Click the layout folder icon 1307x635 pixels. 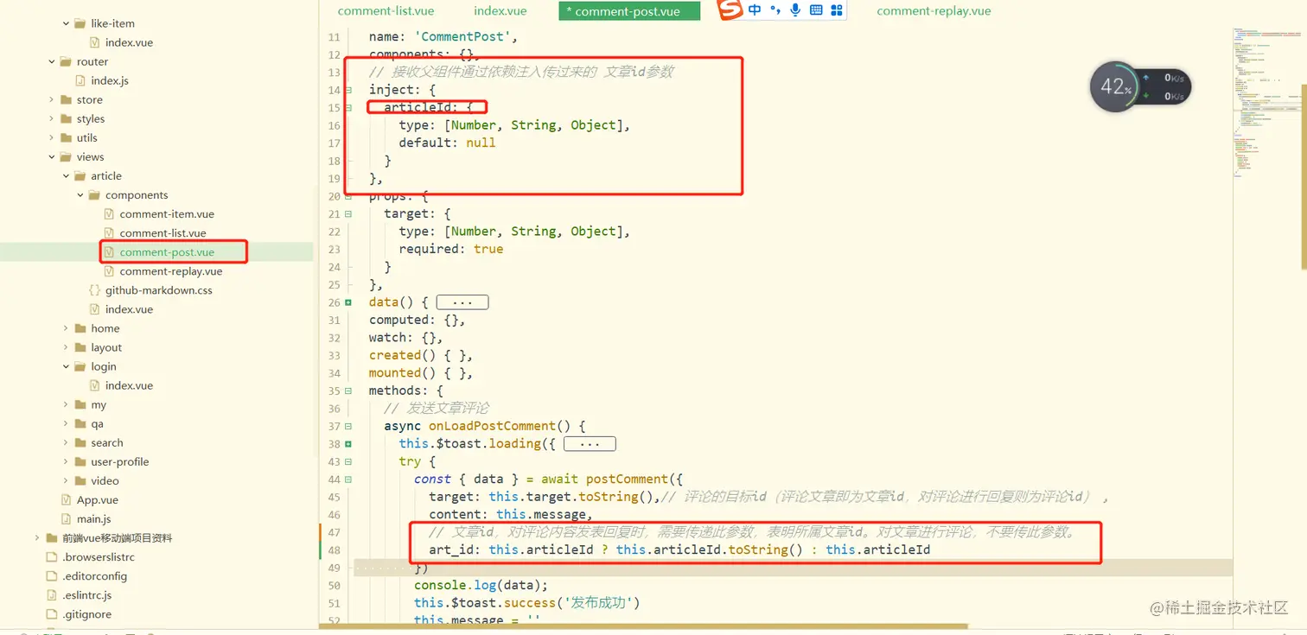pyautogui.click(x=80, y=347)
